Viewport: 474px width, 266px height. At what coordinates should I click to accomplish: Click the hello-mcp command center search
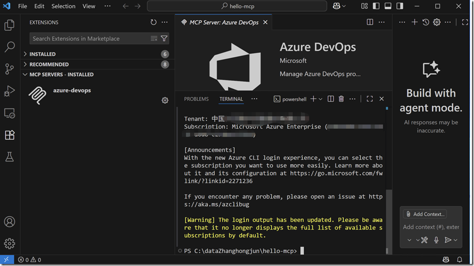[237, 6]
